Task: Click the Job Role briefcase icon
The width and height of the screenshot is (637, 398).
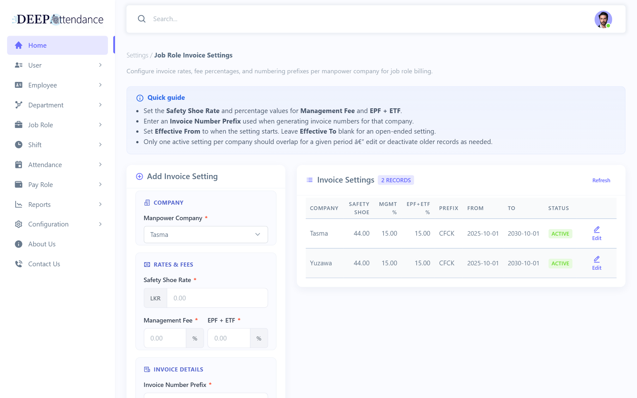Action: pyautogui.click(x=19, y=125)
